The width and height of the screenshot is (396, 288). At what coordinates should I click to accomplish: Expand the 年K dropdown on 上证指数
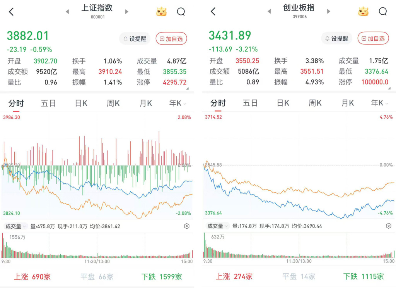tap(178, 103)
